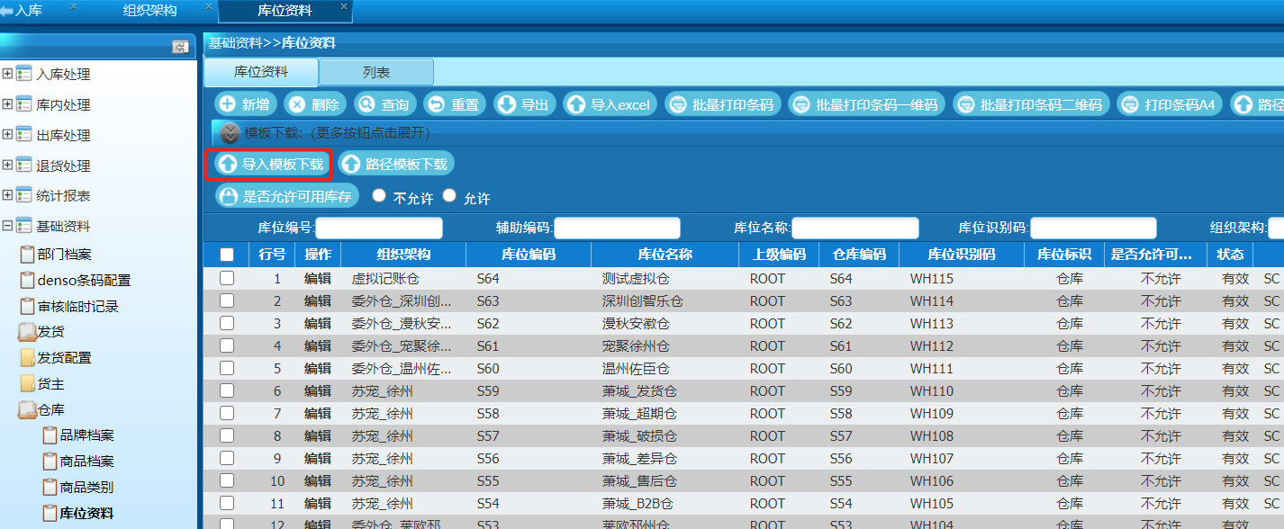This screenshot has height=529, width=1284.
Task: Open the 仓库 folder node
Action: (x=50, y=410)
